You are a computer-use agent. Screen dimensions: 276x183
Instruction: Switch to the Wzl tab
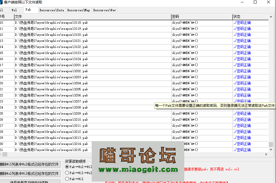(14, 10)
